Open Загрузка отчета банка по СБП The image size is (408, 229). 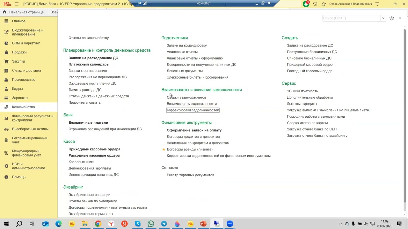[312, 129]
